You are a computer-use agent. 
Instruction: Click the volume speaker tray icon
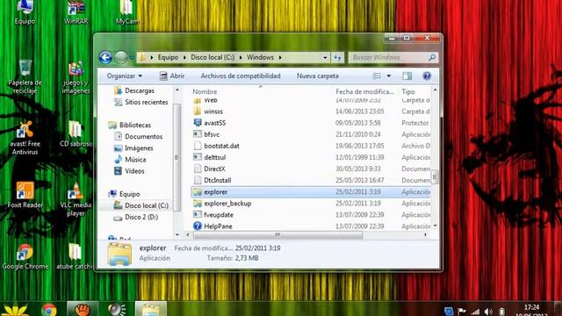488,312
